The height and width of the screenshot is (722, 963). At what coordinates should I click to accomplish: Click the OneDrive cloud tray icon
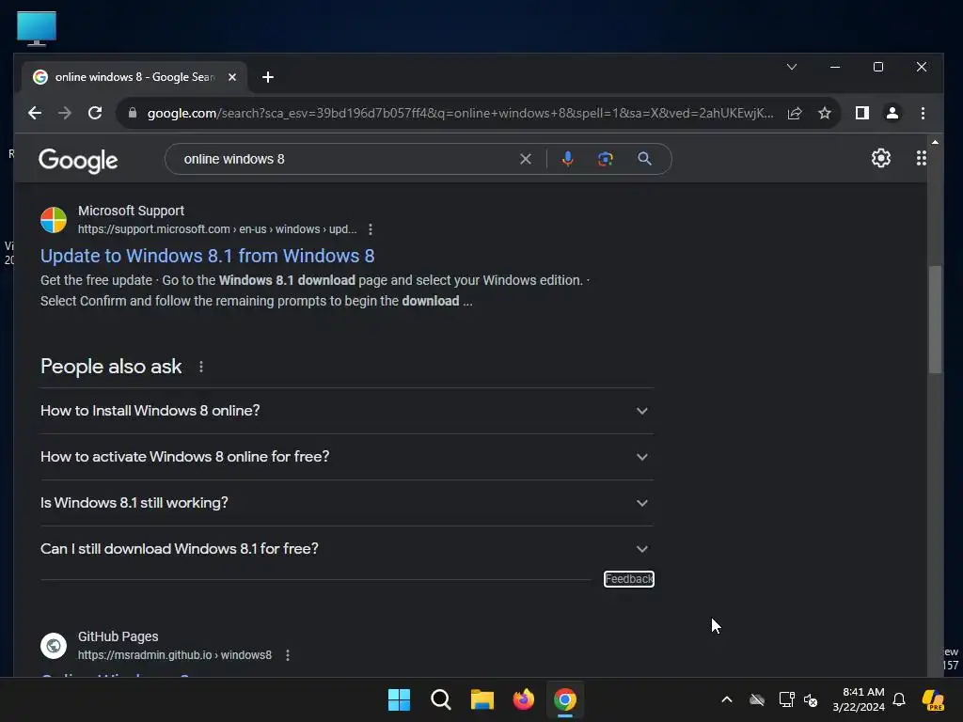(757, 699)
